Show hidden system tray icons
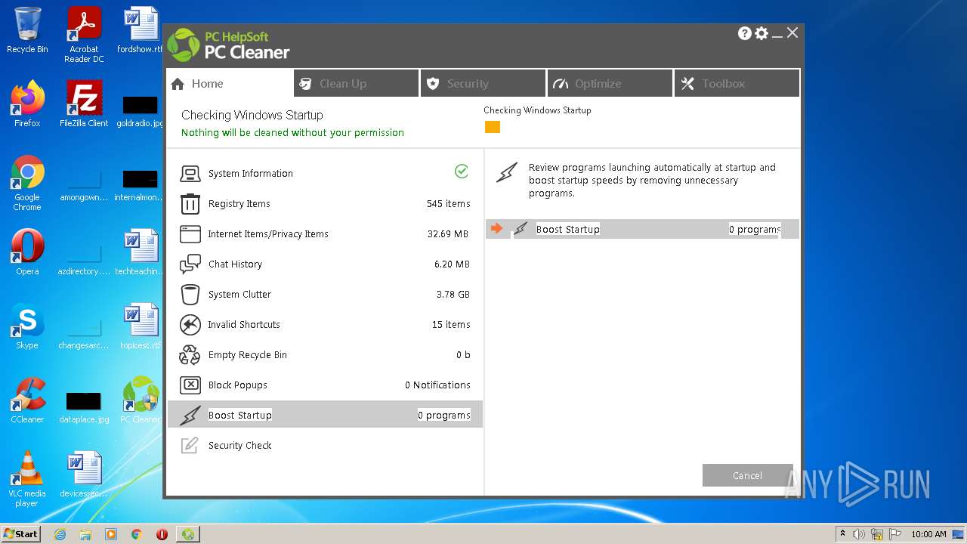This screenshot has width=967, height=544. (x=842, y=534)
